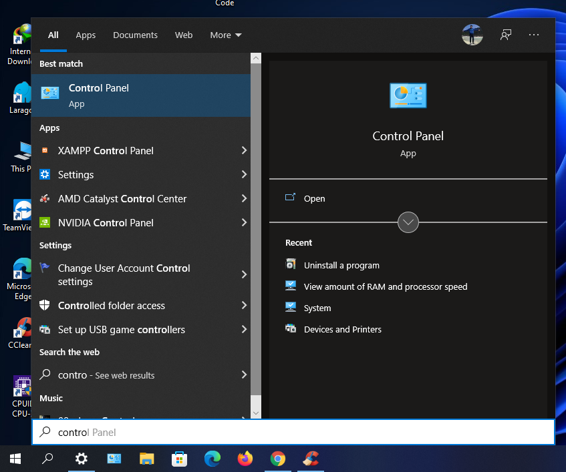This screenshot has width=566, height=472.
Task: Click the Windows Start button
Action: (x=15, y=459)
